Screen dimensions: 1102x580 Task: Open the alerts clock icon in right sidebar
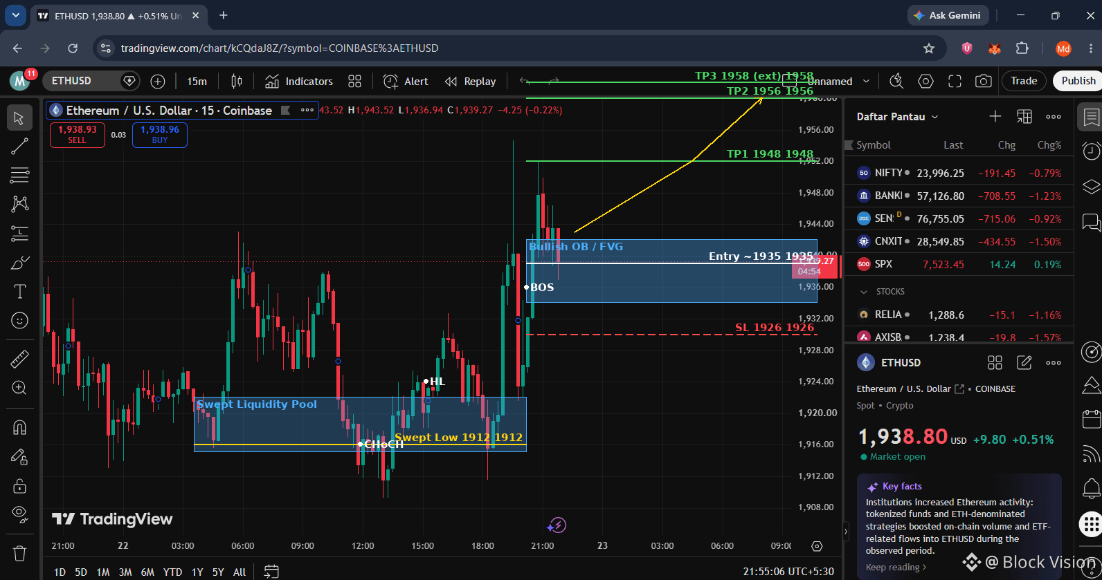(1091, 151)
